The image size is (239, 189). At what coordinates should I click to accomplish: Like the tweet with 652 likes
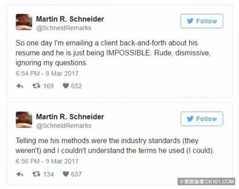click(x=66, y=86)
